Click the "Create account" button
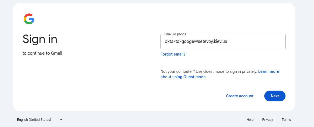The height and width of the screenshot is (127, 314). coord(240,96)
